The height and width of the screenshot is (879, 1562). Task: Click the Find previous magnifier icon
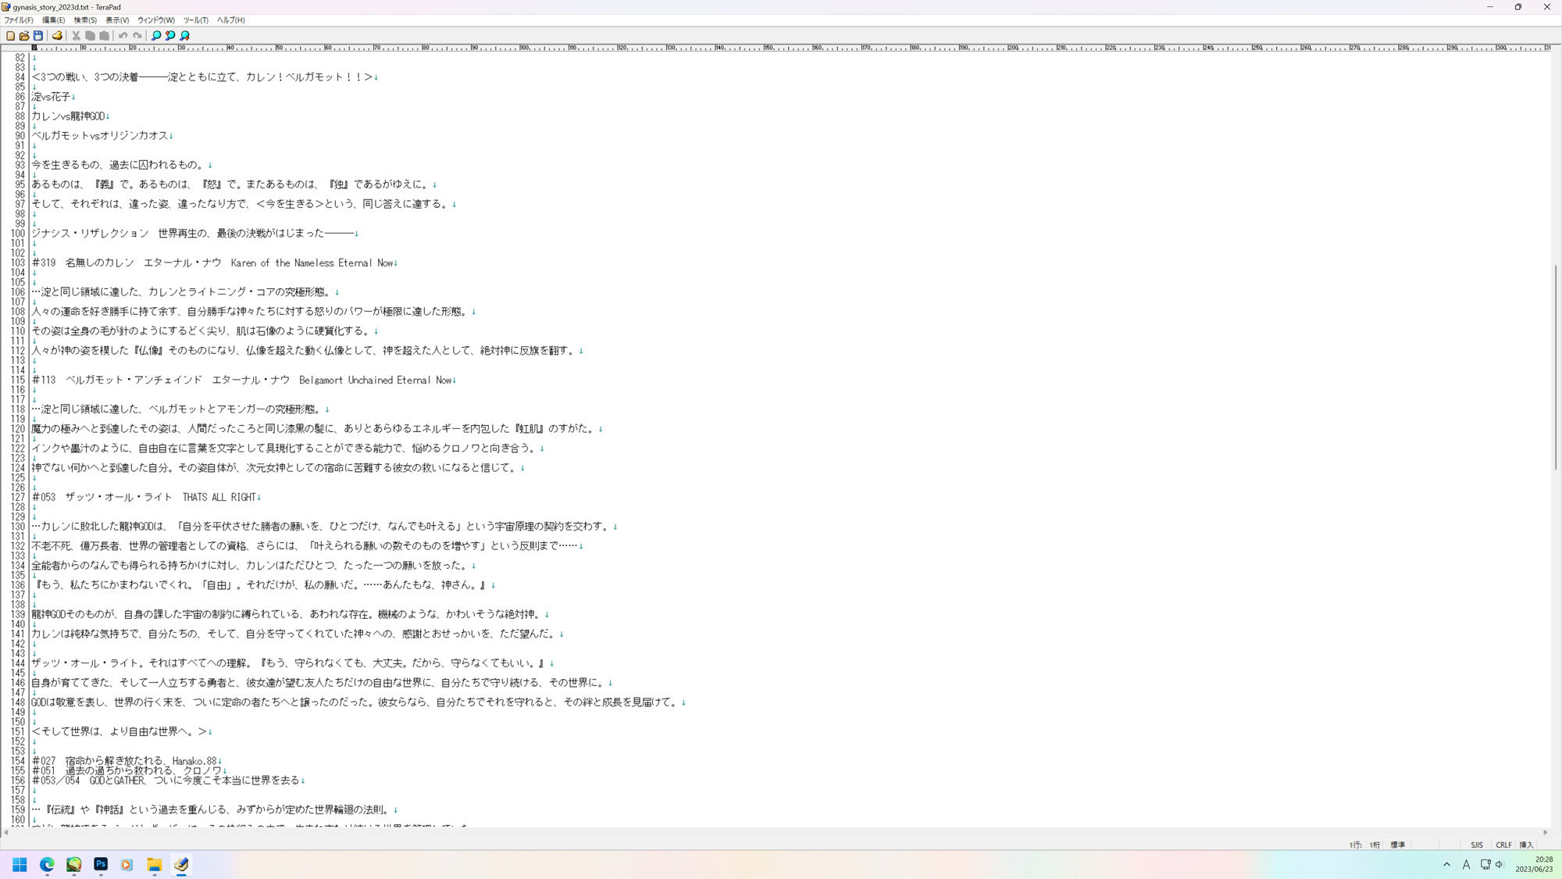coord(170,35)
